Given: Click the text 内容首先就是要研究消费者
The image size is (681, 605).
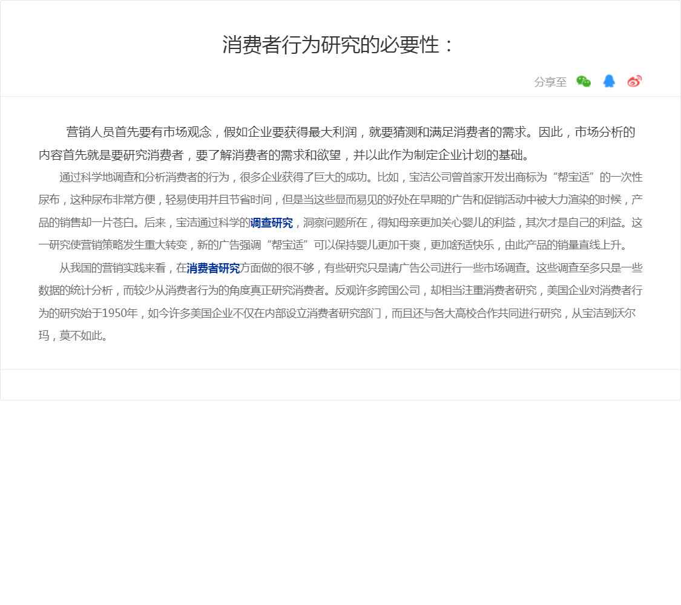Looking at the screenshot, I should point(111,155).
